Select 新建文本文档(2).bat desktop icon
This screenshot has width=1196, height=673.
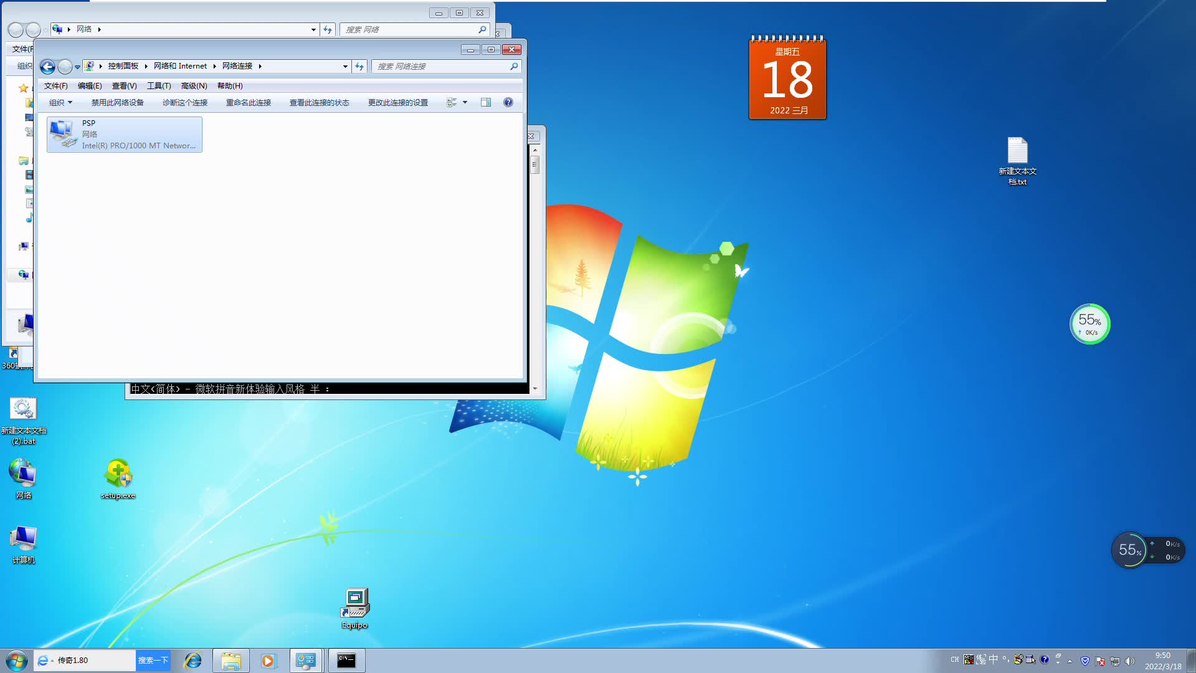click(x=24, y=422)
